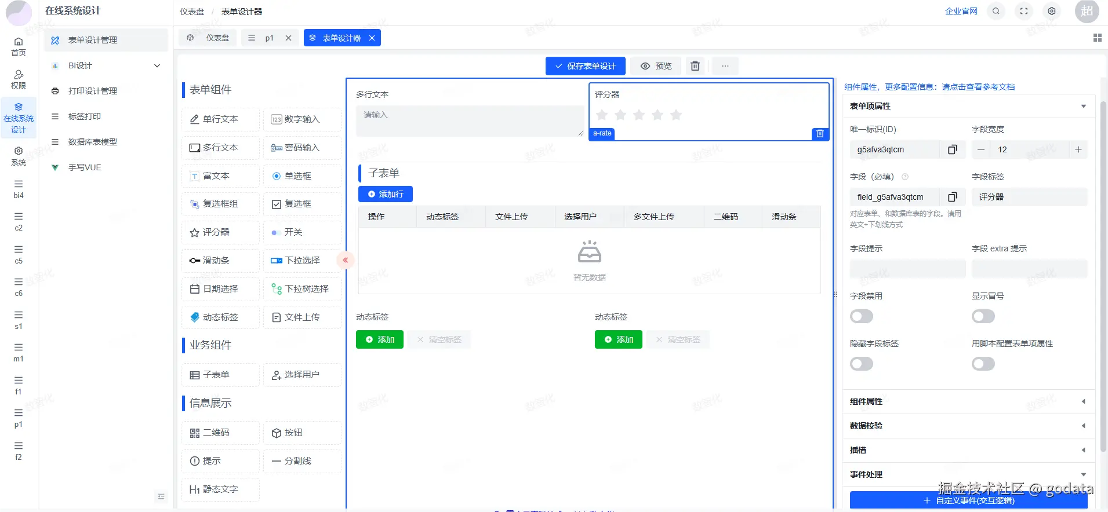Pick the 文件上传 component
The image size is (1108, 512).
pyautogui.click(x=302, y=317)
